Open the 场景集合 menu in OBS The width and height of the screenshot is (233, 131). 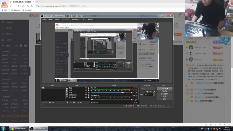coord(75,20)
